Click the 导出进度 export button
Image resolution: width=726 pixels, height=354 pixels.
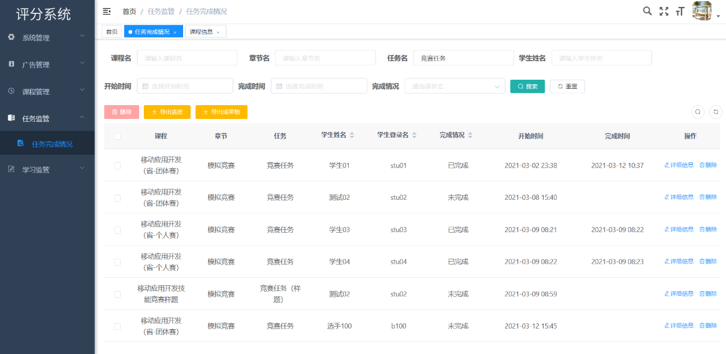point(167,112)
